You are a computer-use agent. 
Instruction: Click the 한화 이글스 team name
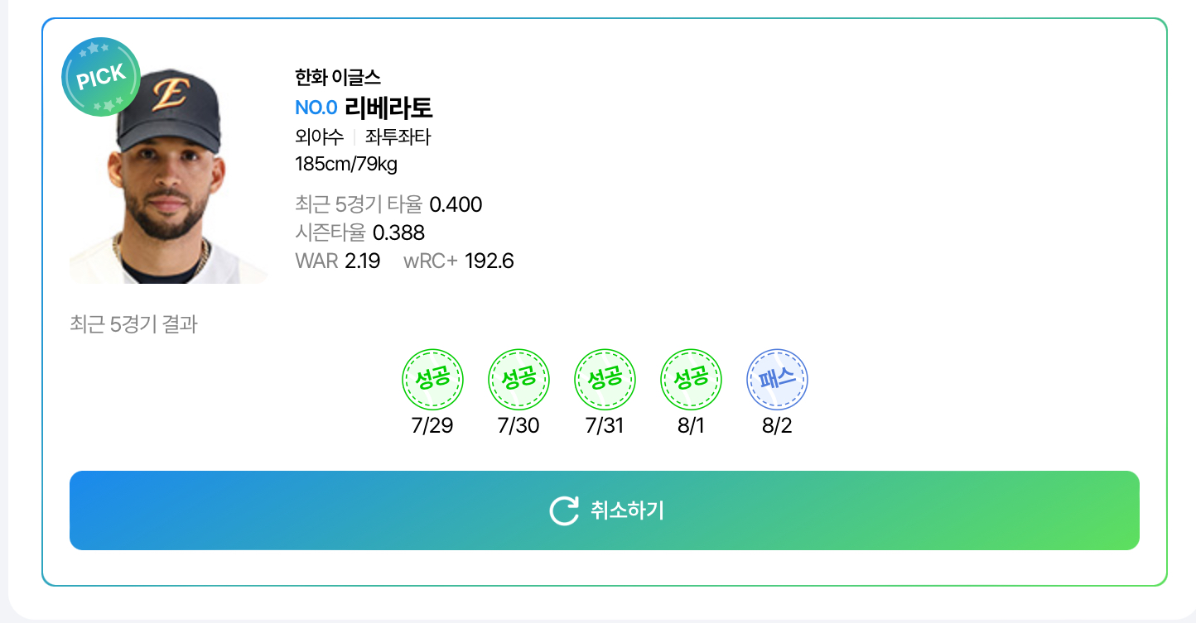338,78
